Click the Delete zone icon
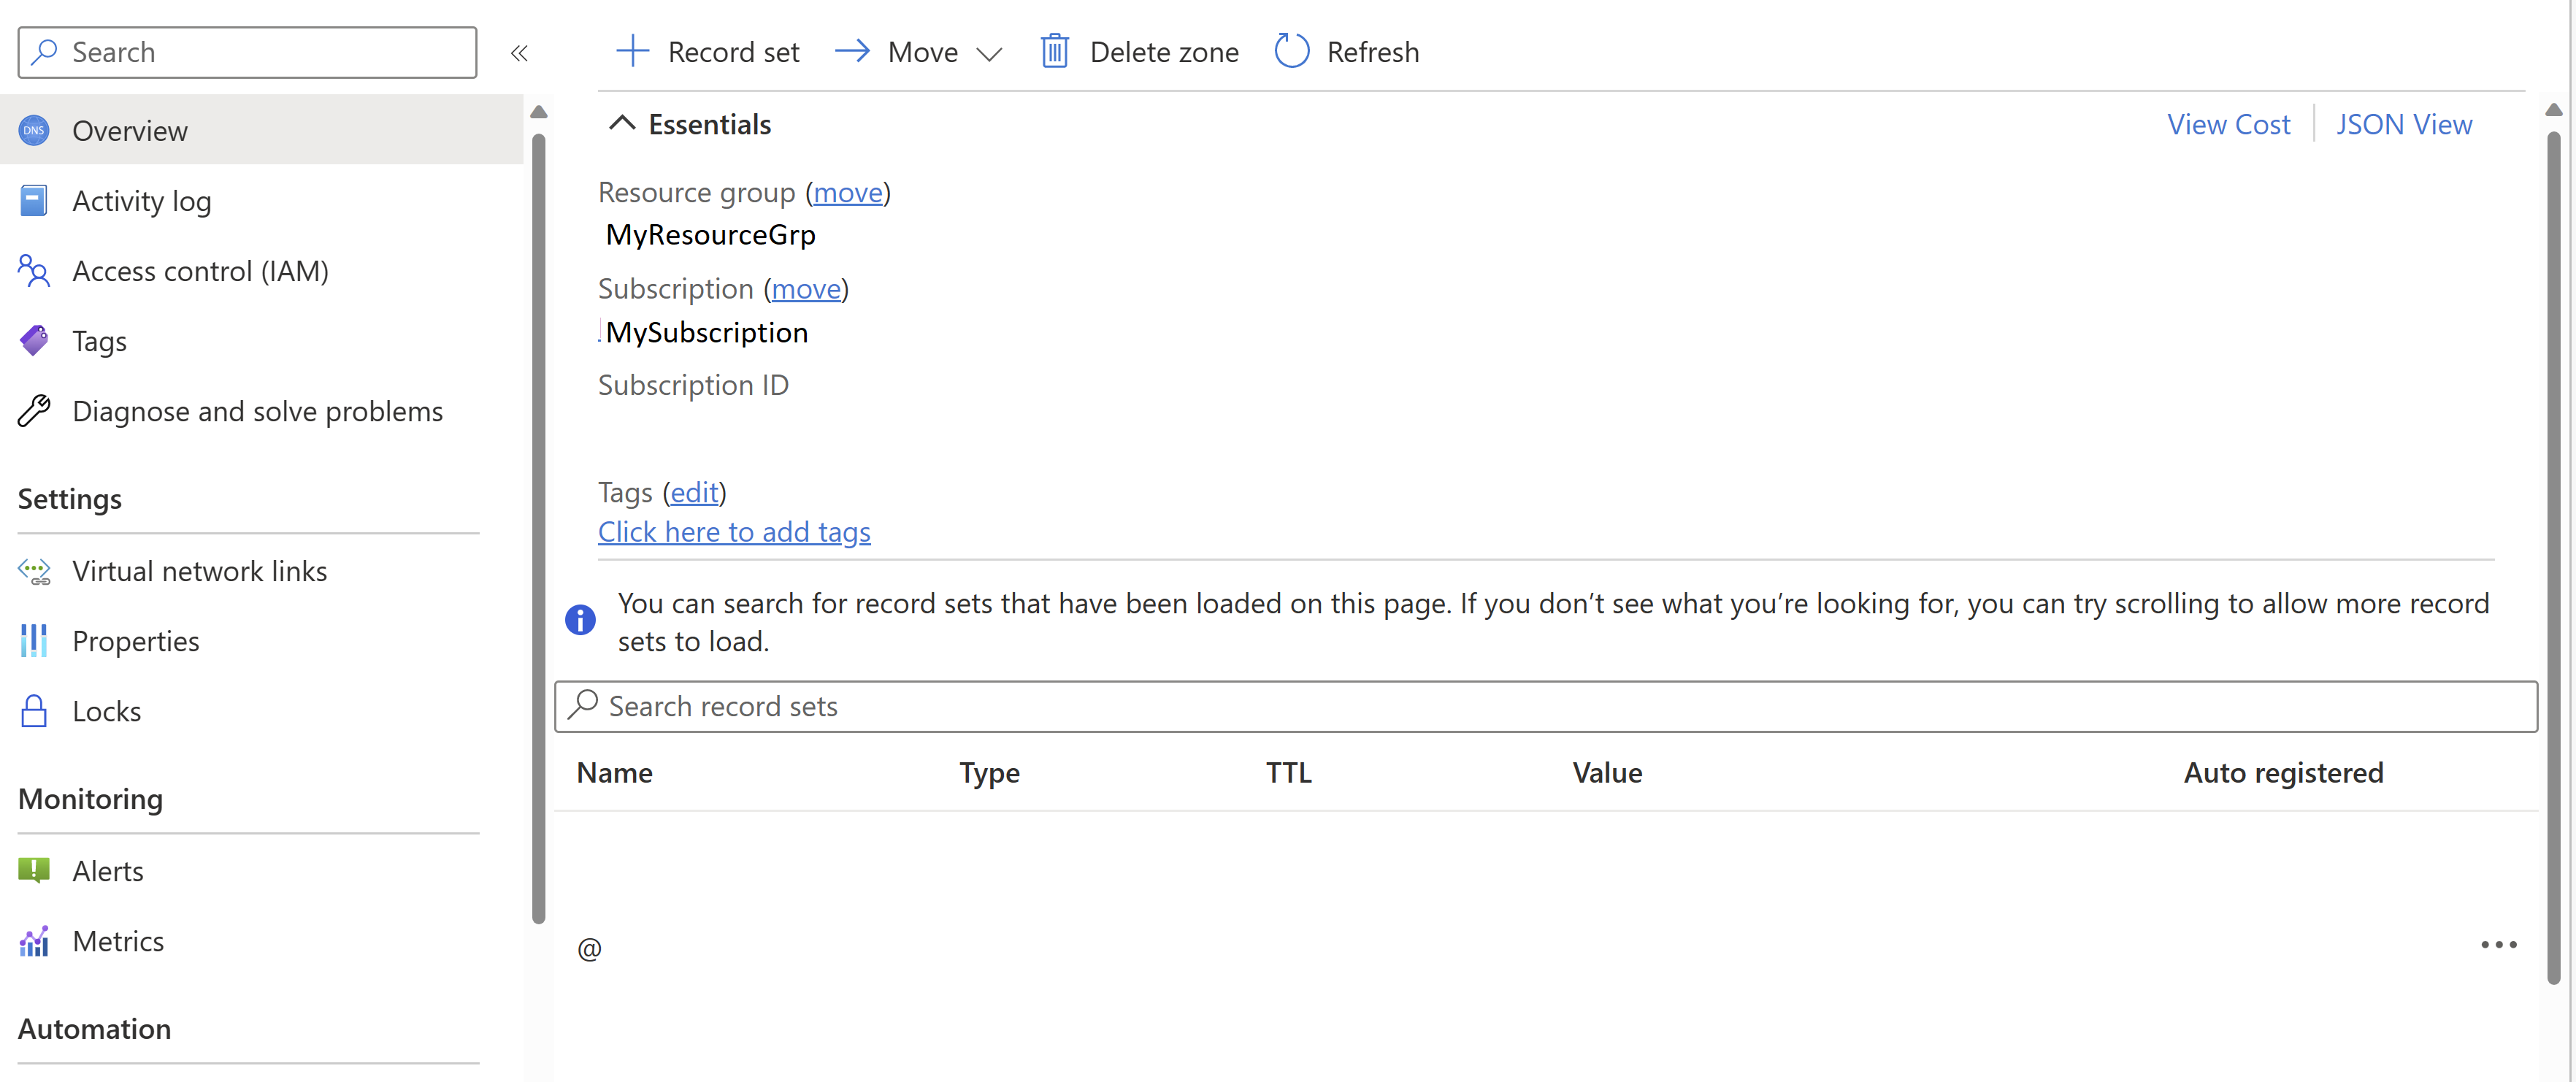Image resolution: width=2576 pixels, height=1082 pixels. click(1053, 49)
